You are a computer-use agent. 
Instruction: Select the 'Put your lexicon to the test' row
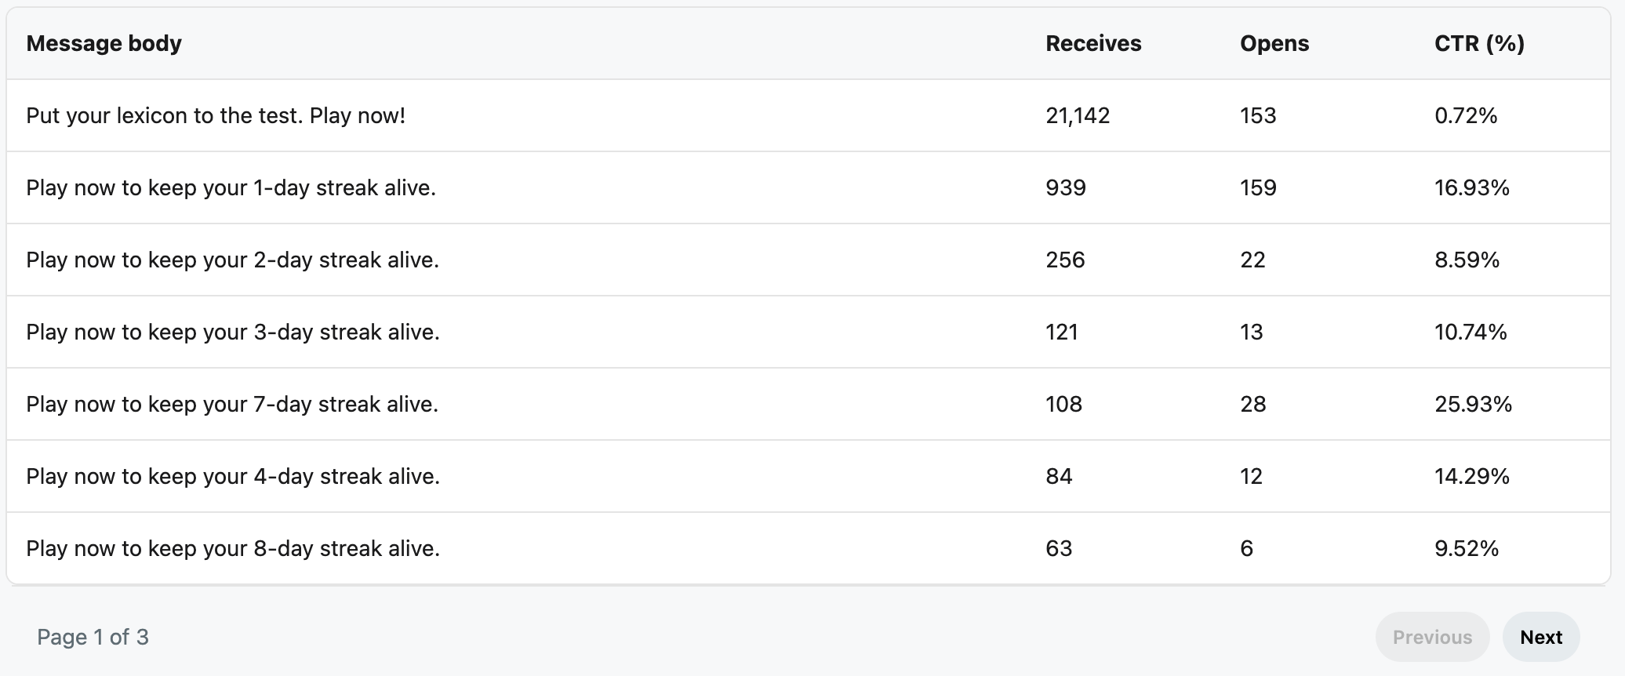tap(808, 115)
